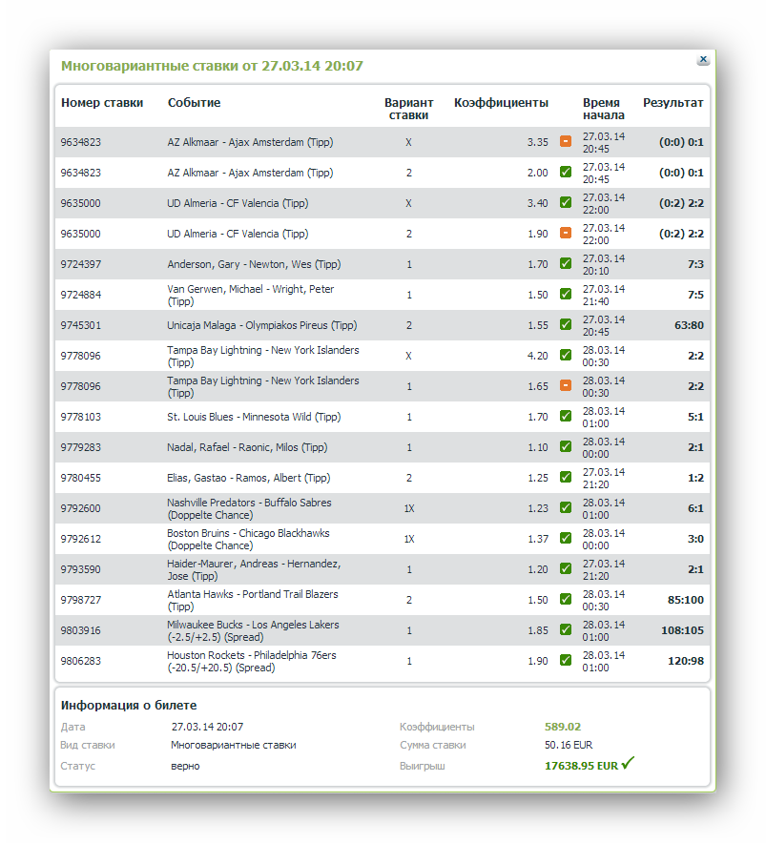Click the green check in the Houston Rockets row

point(566,660)
